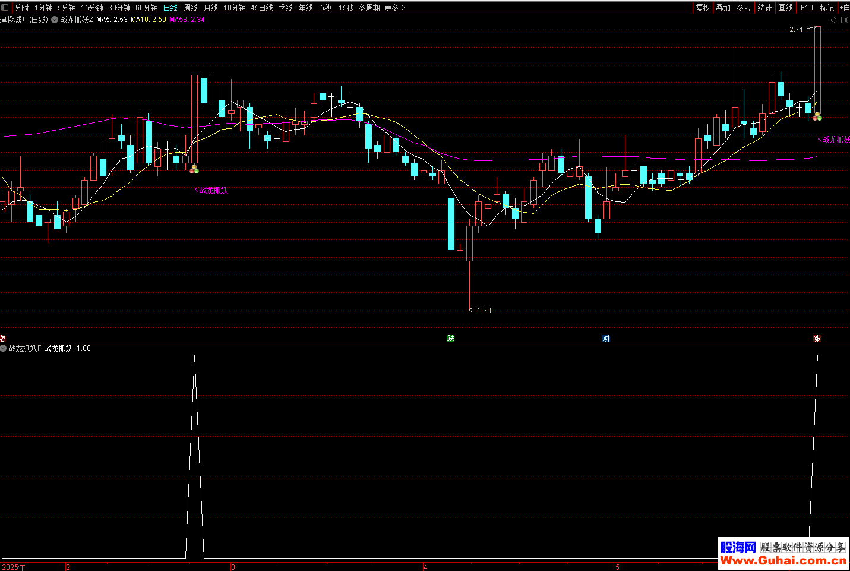Click the 标记 mark button
This screenshot has height=571, width=850.
point(827,8)
